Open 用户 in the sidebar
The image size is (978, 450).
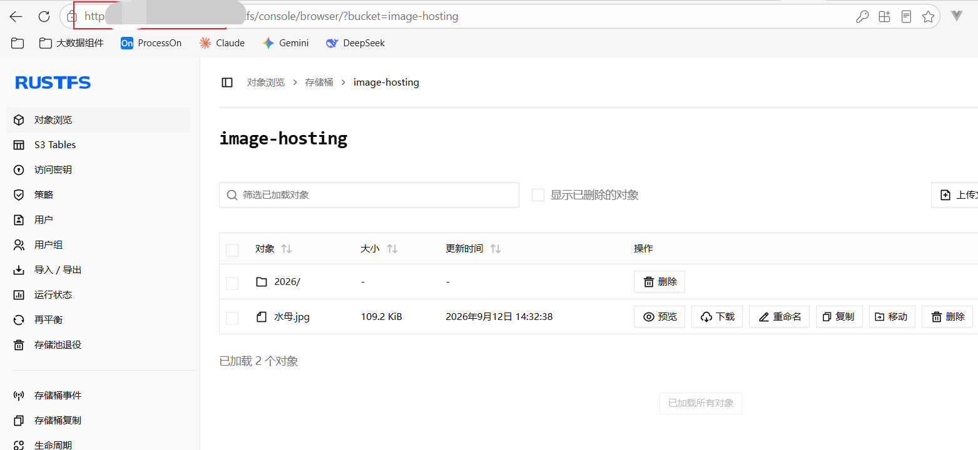(98, 220)
